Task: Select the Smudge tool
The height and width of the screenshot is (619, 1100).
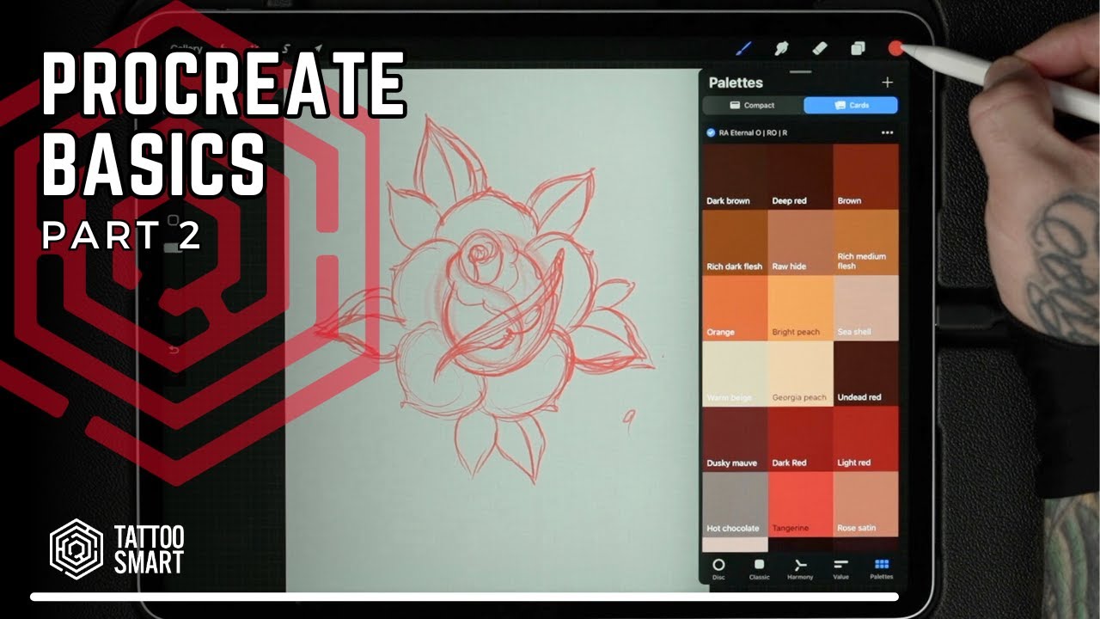Action: 781,48
